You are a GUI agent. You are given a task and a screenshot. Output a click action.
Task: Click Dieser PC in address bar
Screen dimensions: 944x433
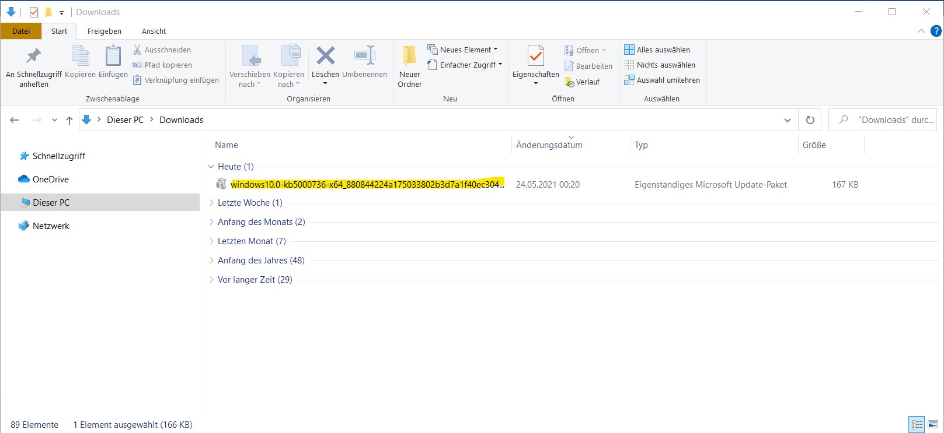(125, 119)
